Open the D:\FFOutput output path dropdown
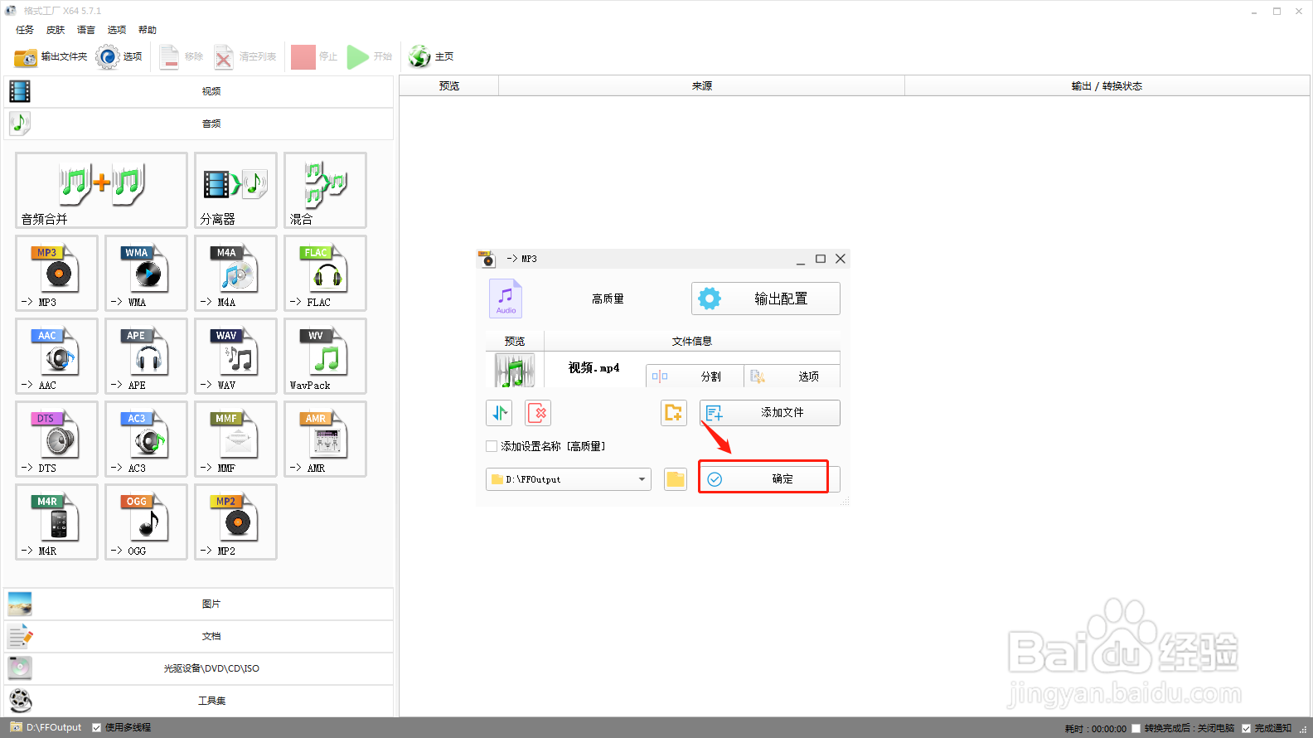This screenshot has height=738, width=1313. [x=569, y=479]
